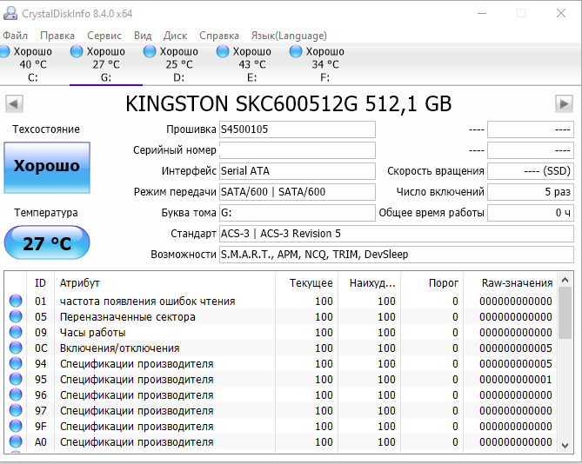This screenshot has width=582, height=464.
Task: Click status orb for attribute 94
Action: tap(16, 363)
